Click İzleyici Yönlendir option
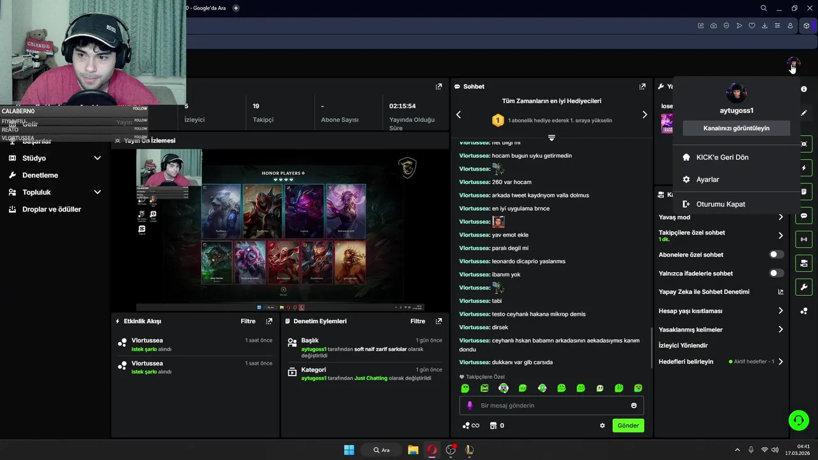Viewport: 818px width, 460px height. point(683,346)
